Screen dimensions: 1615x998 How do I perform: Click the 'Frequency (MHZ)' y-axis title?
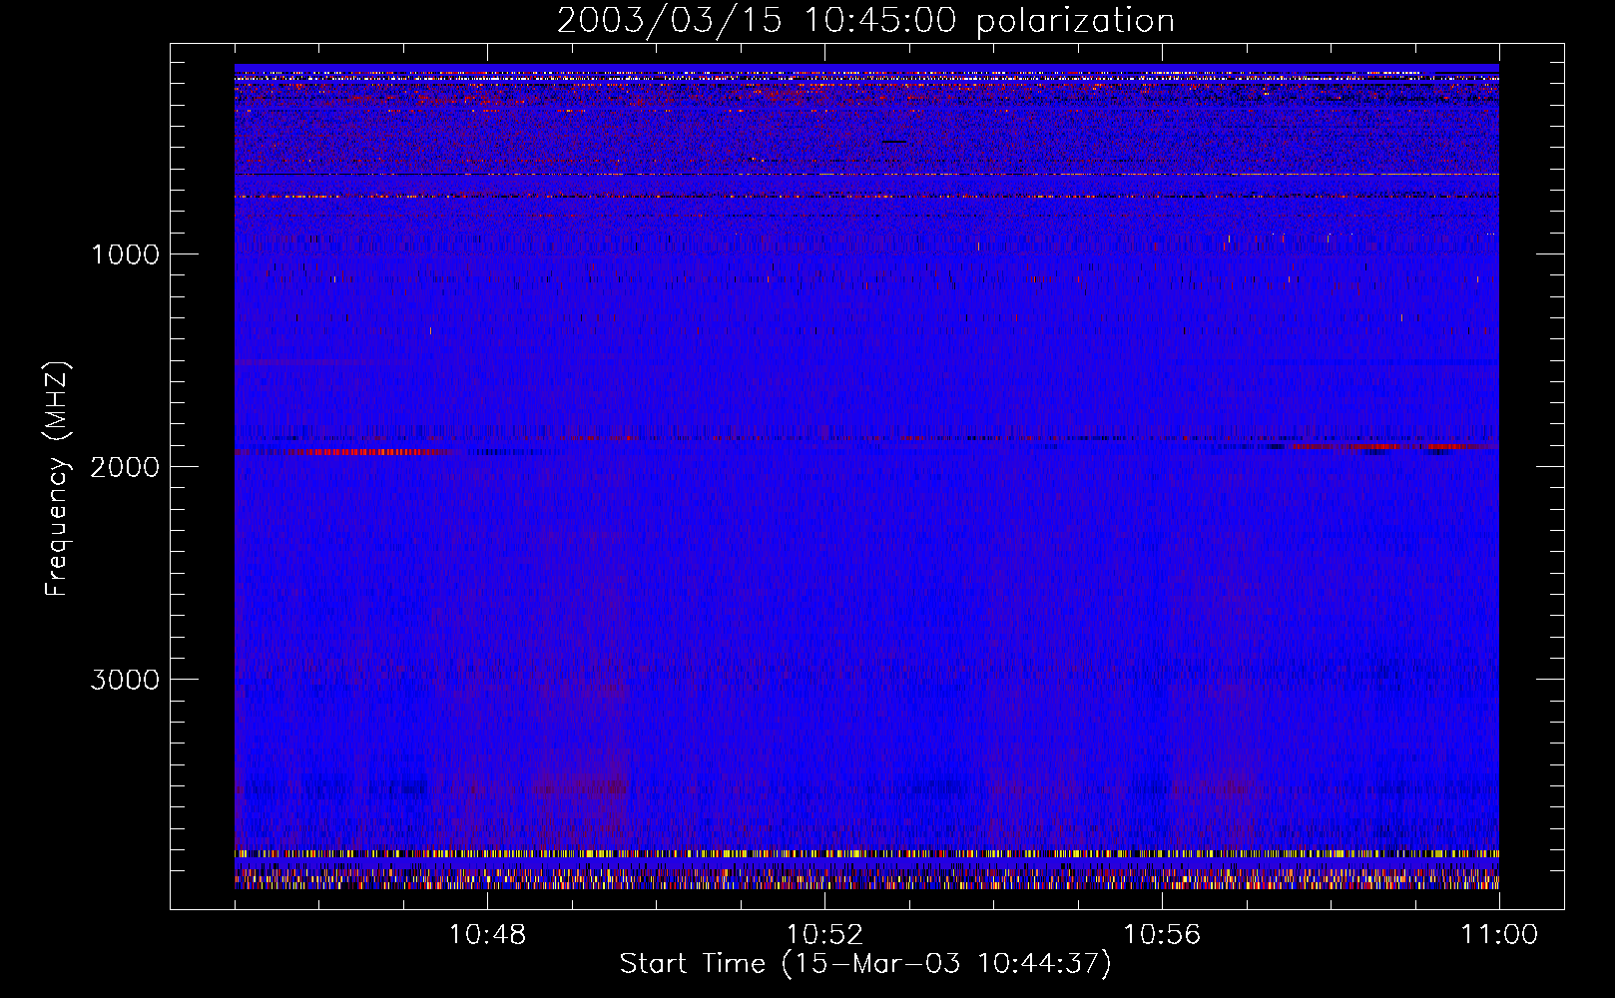[57, 479]
